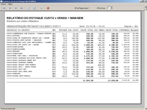
Task: Click sale total value '562,50'
Action: pyautogui.click(x=115, y=67)
